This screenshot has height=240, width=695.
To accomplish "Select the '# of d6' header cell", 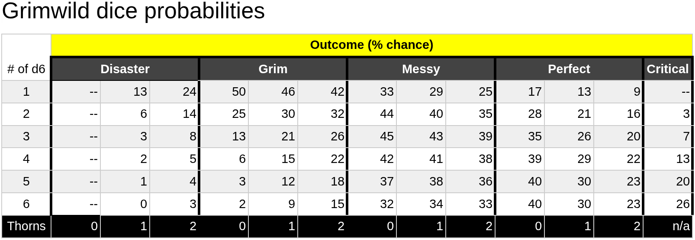I will 26,69.
